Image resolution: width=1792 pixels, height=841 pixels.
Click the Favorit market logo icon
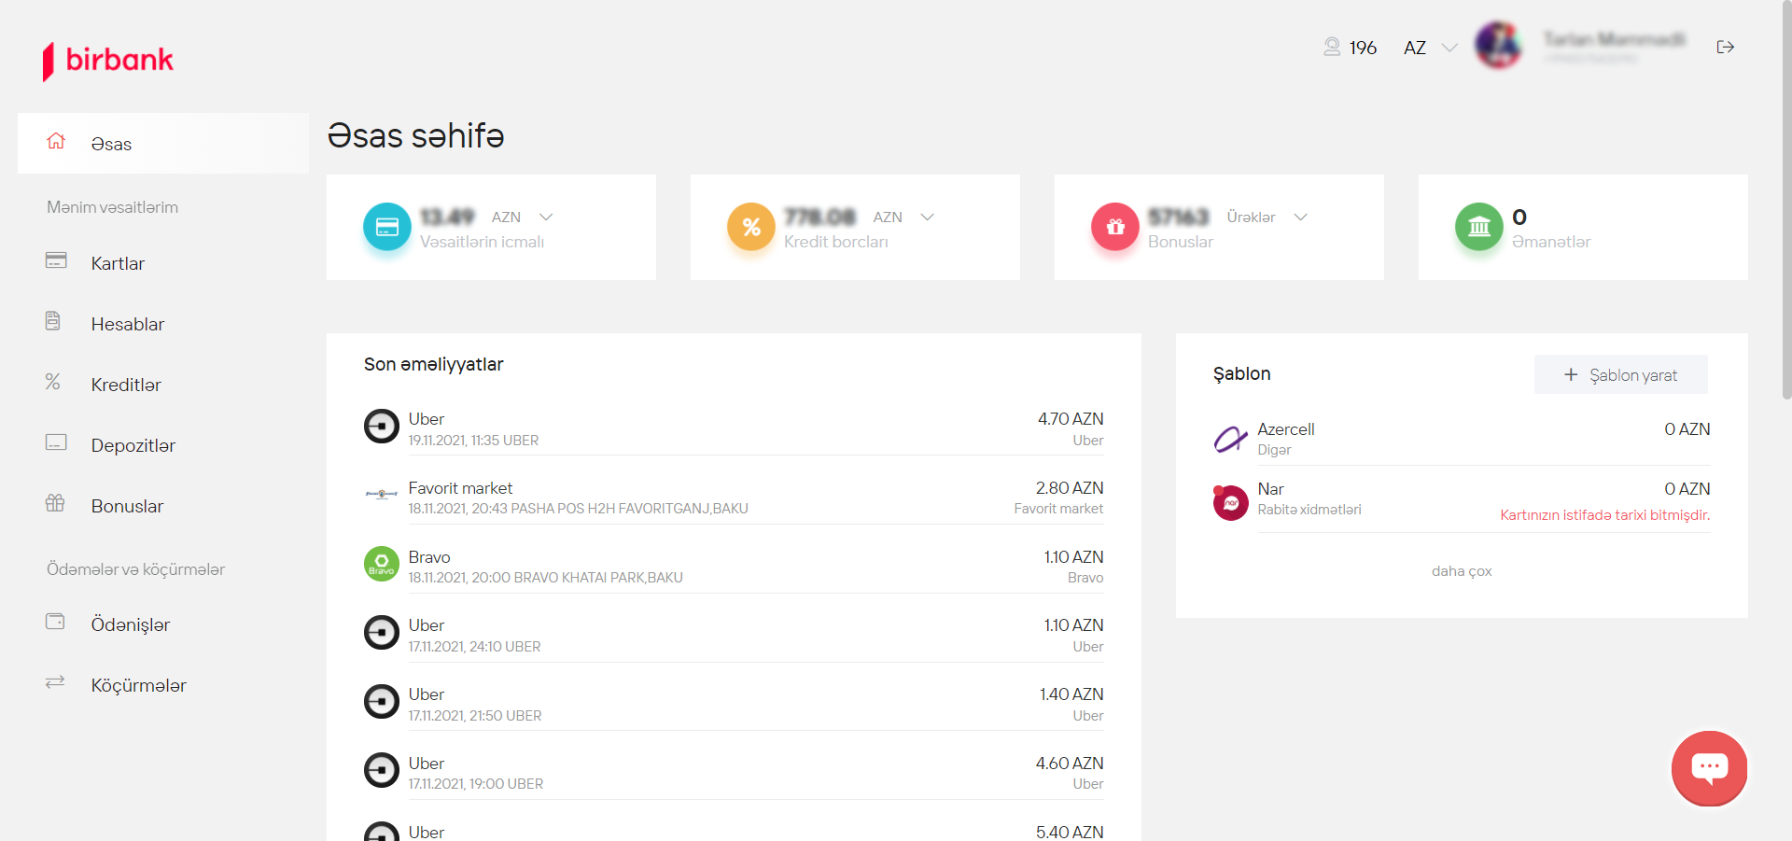pos(381,495)
